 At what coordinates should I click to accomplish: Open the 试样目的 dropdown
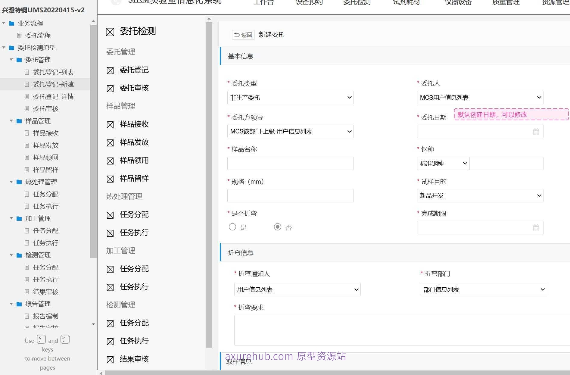pyautogui.click(x=480, y=195)
